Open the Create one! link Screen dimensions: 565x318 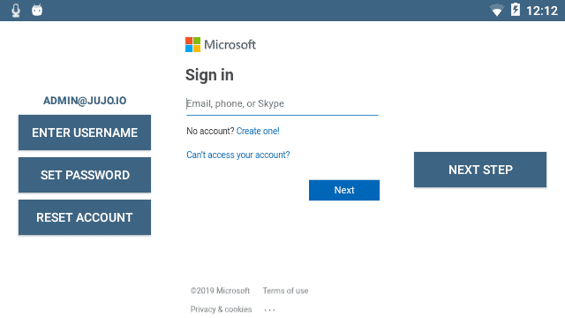point(258,131)
